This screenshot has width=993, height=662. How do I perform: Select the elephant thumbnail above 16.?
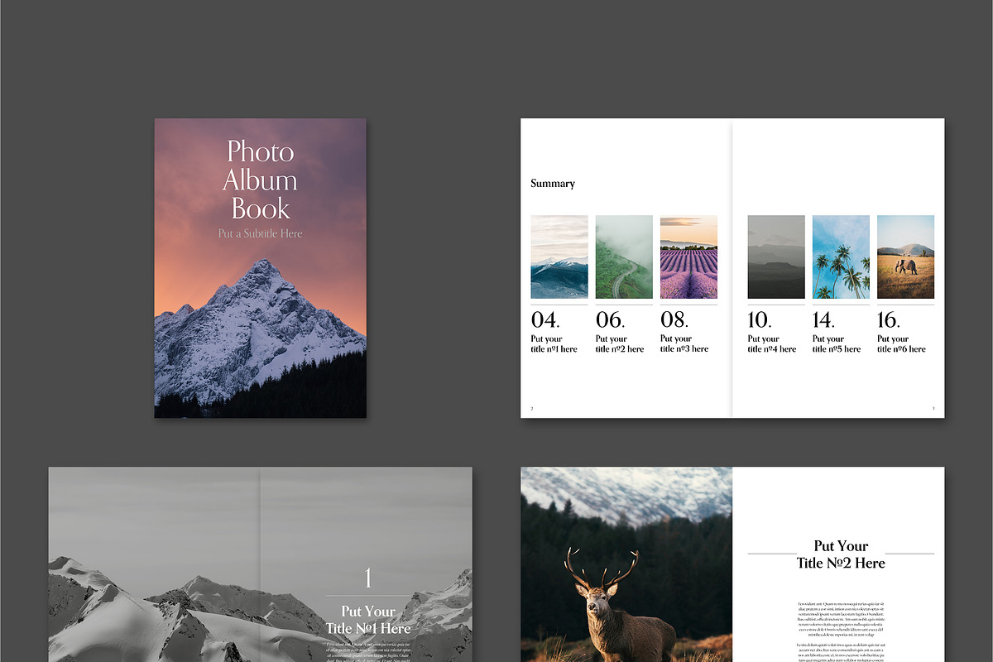tap(905, 257)
